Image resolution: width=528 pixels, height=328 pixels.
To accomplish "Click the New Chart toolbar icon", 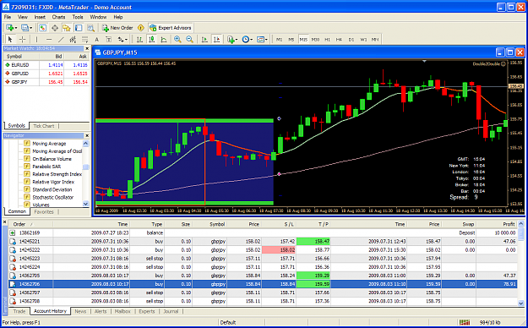I will (9, 28).
